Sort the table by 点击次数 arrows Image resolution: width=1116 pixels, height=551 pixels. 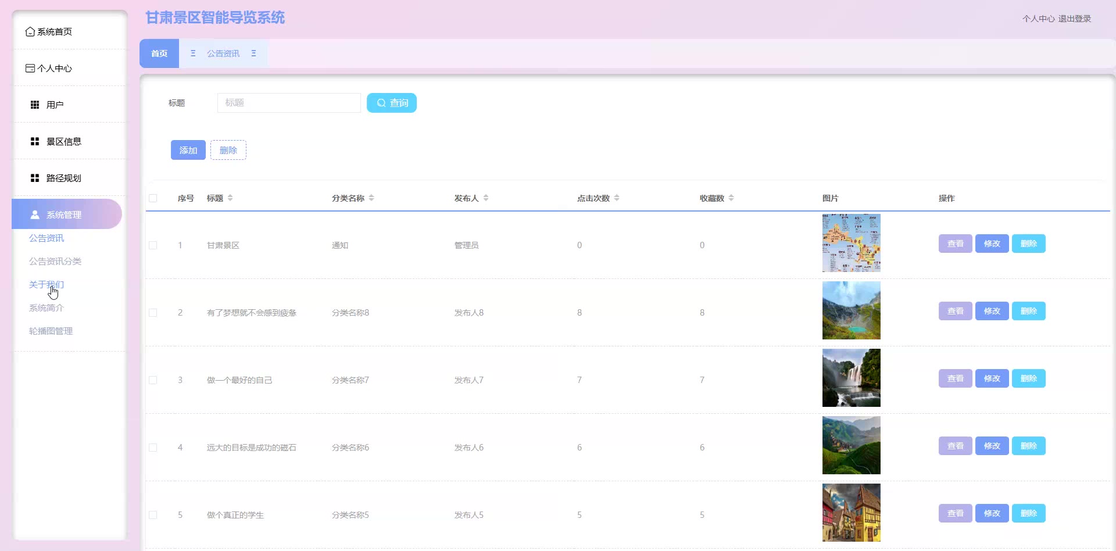[617, 198]
